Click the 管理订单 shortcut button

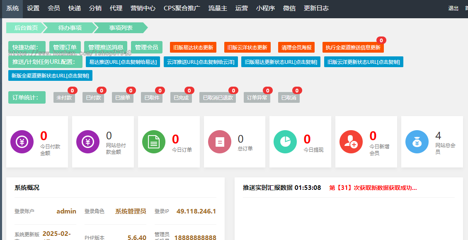pyautogui.click(x=65, y=47)
